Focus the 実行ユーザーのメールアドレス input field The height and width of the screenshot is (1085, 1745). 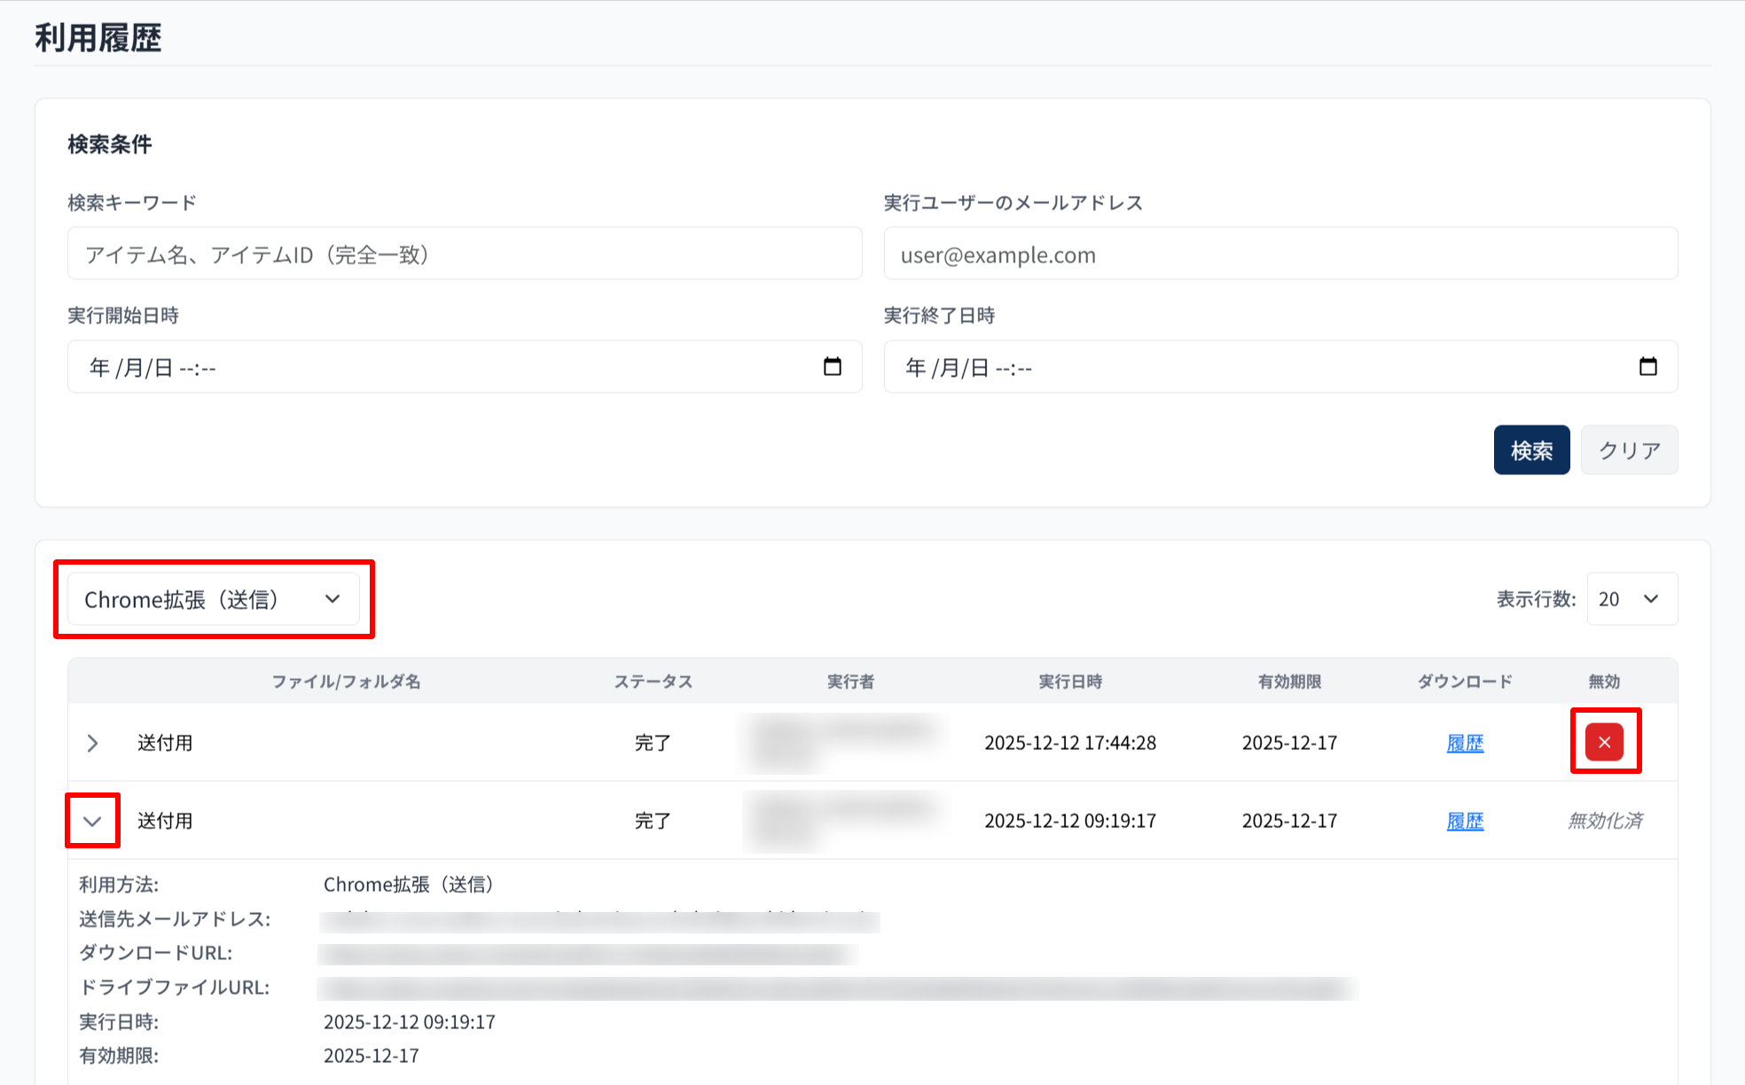tap(1279, 254)
